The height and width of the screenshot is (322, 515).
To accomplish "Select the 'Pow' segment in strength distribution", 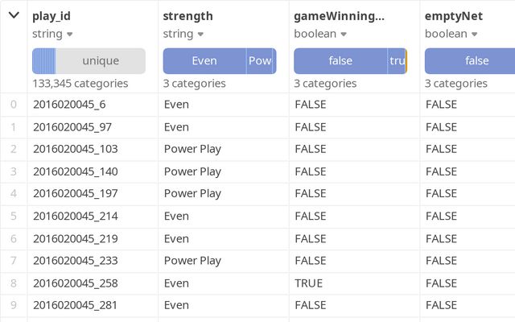I will pyautogui.click(x=261, y=61).
